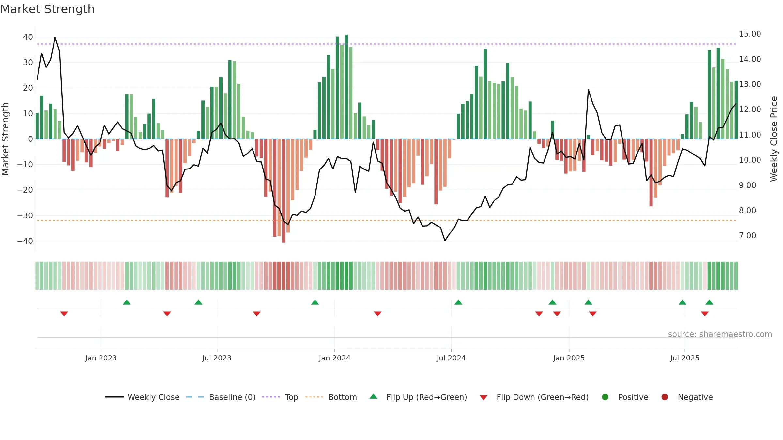Click the 7.00 price tick on the right axis
The width and height of the screenshot is (783, 440).
747,236
